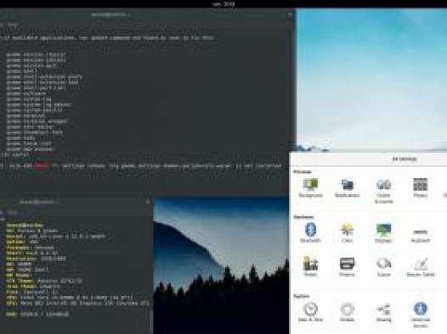Open Help menu in upper terminal

pos(12,25)
